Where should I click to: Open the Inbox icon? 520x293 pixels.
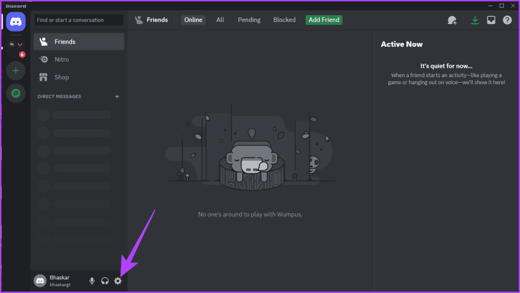click(491, 20)
